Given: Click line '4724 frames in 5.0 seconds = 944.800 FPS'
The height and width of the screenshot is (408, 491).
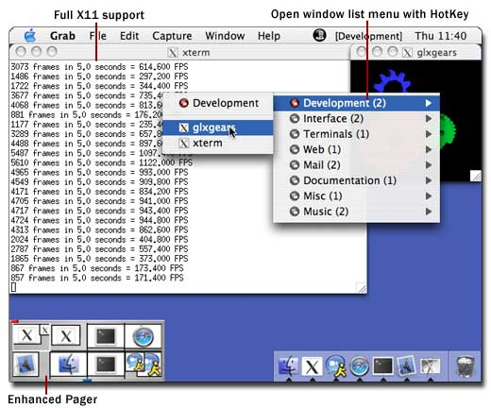Looking at the screenshot, I should tap(99, 220).
